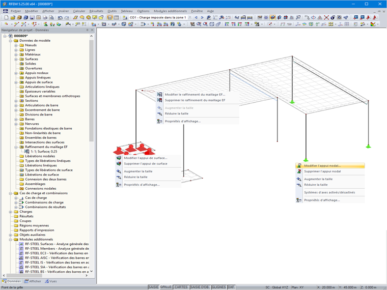The image size is (387, 290).
Task: Open the Fichier menu
Action: point(16,11)
